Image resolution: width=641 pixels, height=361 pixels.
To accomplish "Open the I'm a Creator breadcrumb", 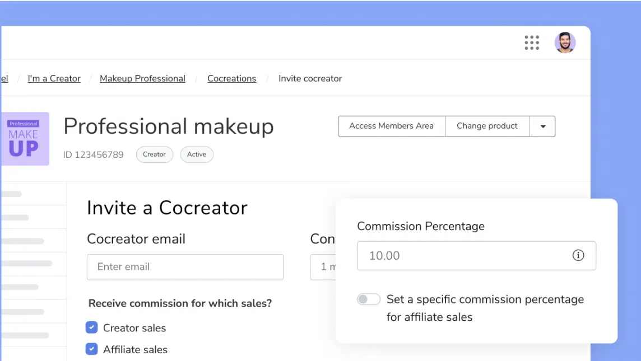I will pos(54,78).
